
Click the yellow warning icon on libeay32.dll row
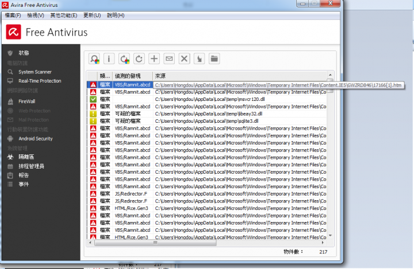coord(93,114)
